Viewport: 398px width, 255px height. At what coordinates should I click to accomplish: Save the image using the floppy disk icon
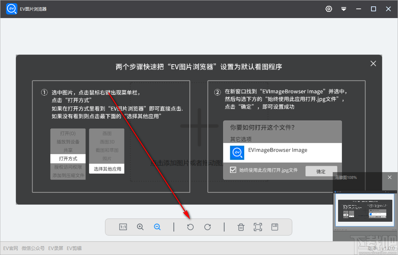point(275,227)
